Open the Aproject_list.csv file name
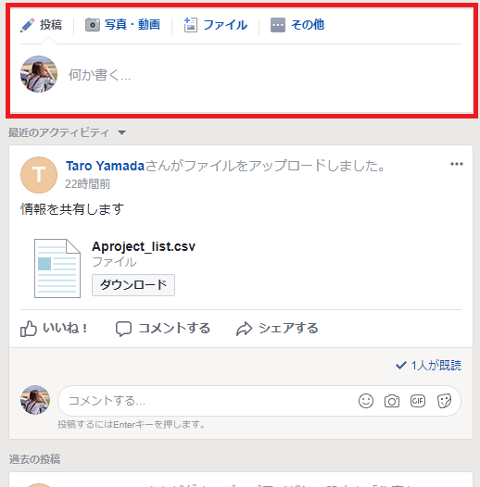 [x=144, y=246]
